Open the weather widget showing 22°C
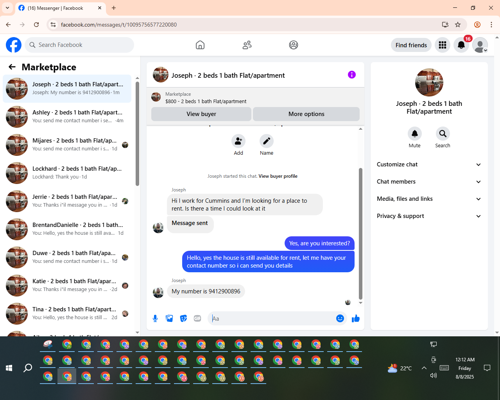This screenshot has width=500, height=400. pos(400,368)
